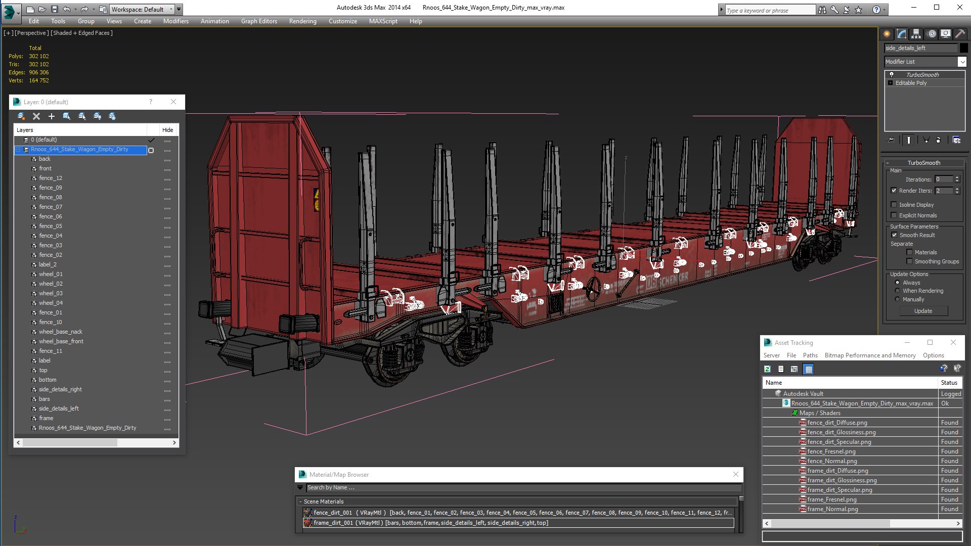Click the Hide column header

click(x=167, y=130)
